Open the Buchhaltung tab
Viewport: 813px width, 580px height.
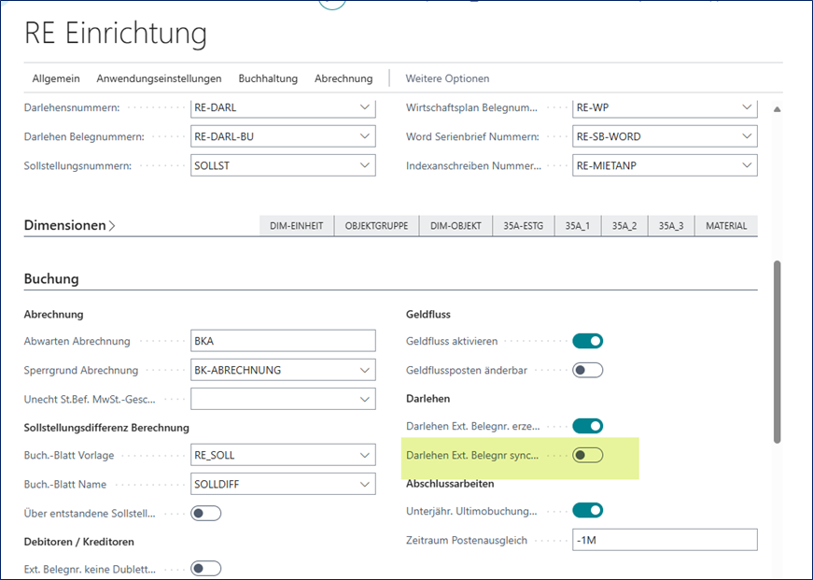pos(268,78)
